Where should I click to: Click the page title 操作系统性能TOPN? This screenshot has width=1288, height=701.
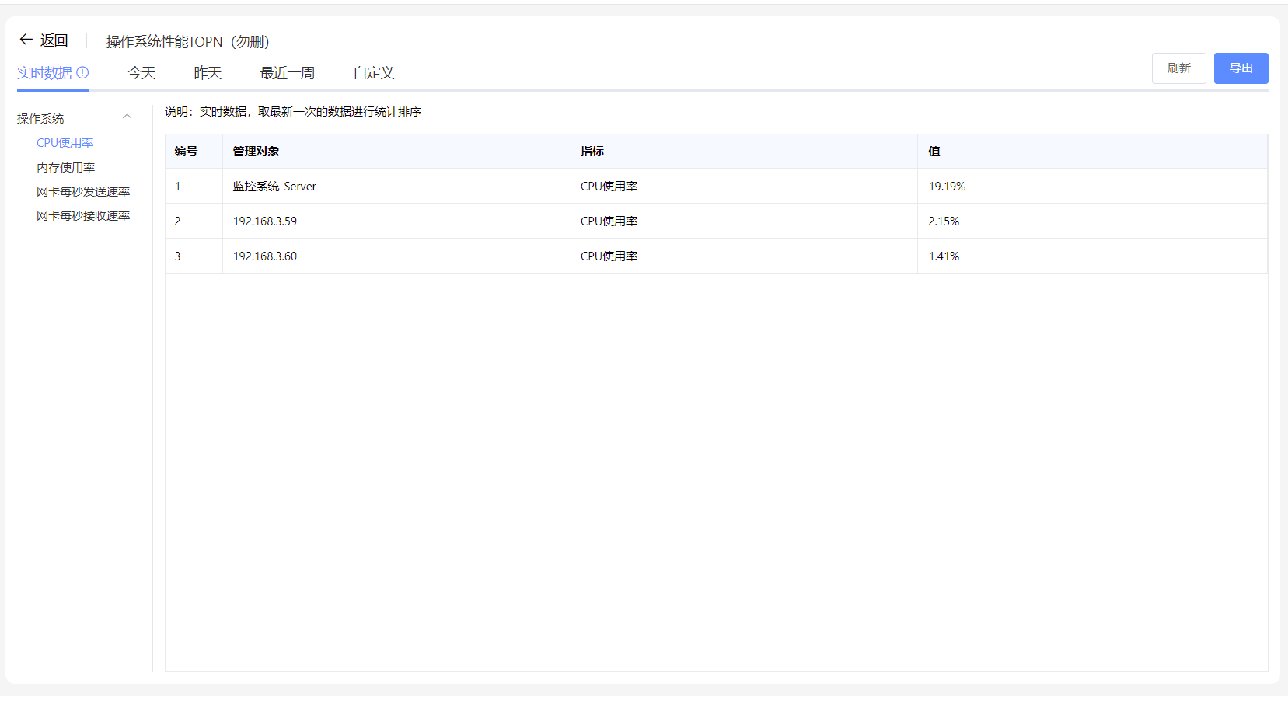point(187,42)
